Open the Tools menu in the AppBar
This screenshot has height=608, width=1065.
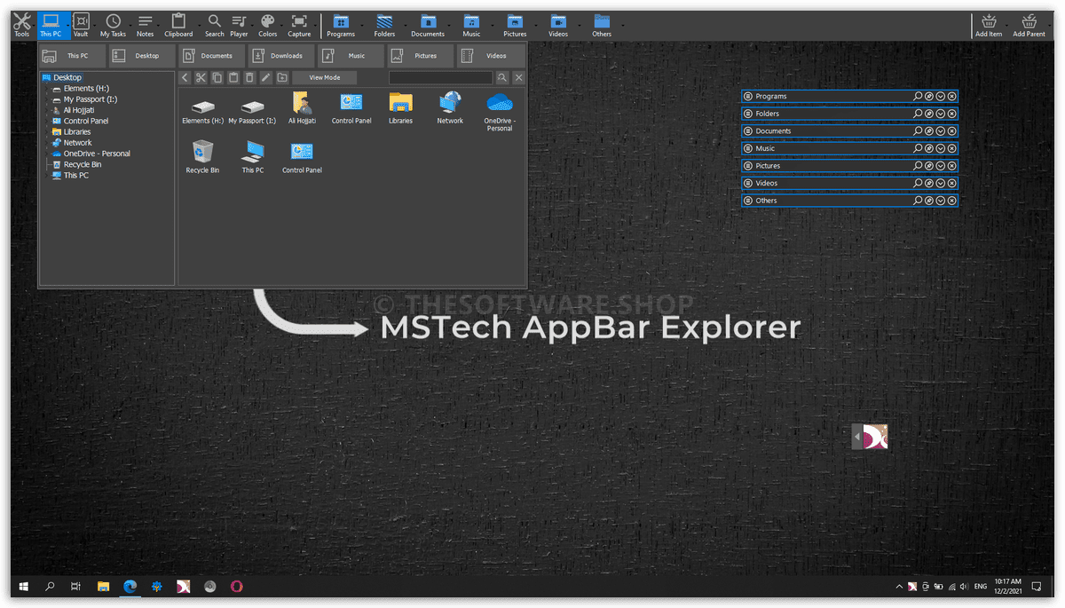(x=21, y=25)
